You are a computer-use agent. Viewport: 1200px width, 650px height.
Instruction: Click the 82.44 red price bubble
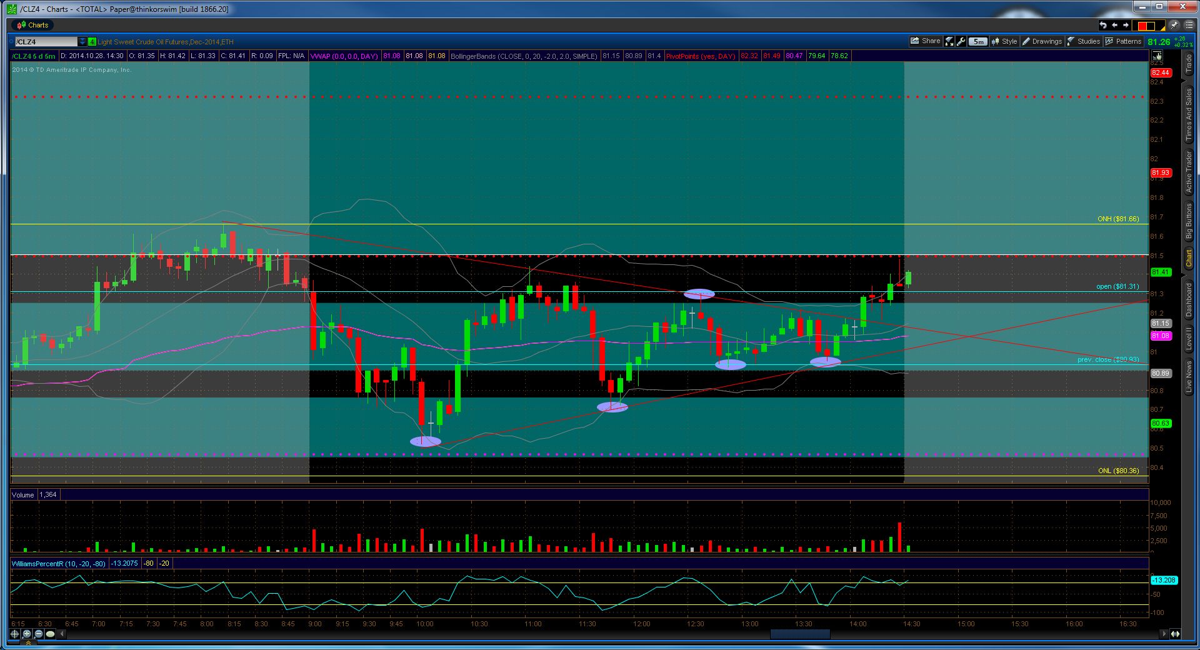click(1161, 72)
